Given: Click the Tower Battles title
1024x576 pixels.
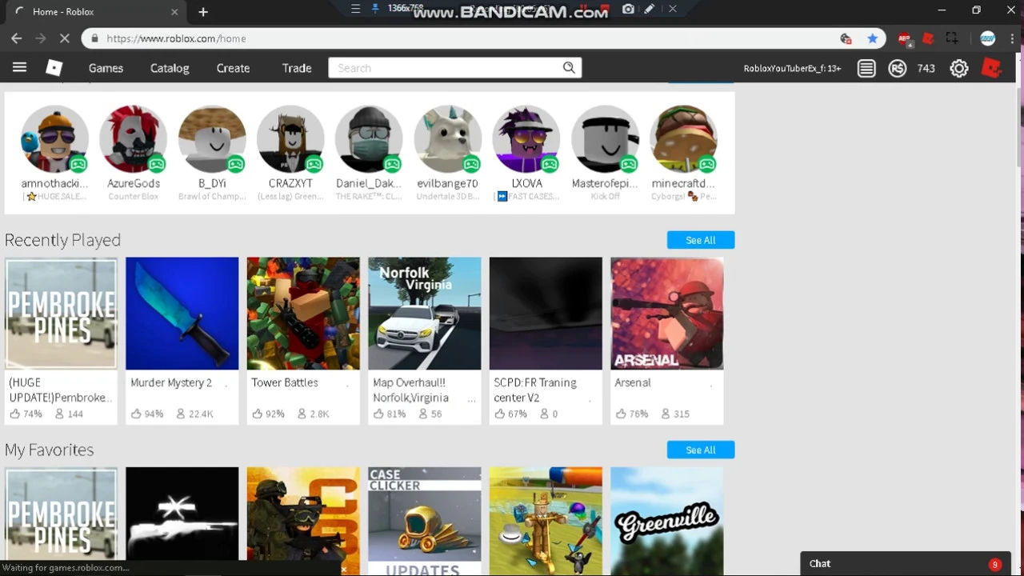Looking at the screenshot, I should pos(285,382).
